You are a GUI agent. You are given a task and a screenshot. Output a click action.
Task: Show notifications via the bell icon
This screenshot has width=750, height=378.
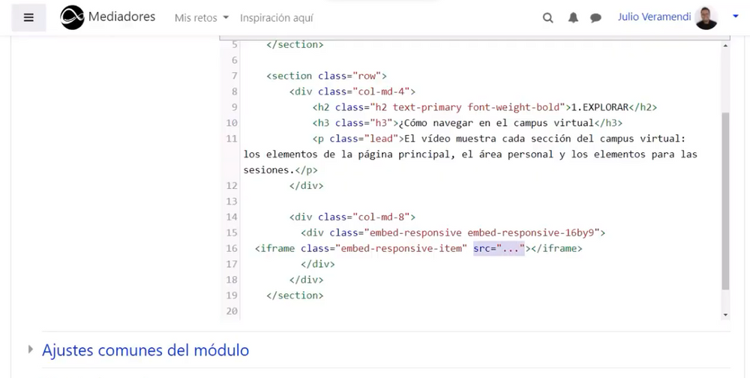click(573, 18)
